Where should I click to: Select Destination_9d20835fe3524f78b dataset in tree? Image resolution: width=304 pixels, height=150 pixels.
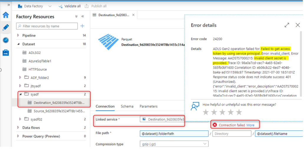tap(59, 102)
